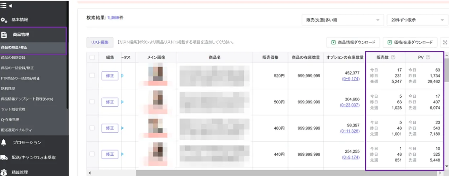Click 修正 button in the 520円 row
This screenshot has width=449, height=176.
(x=110, y=76)
